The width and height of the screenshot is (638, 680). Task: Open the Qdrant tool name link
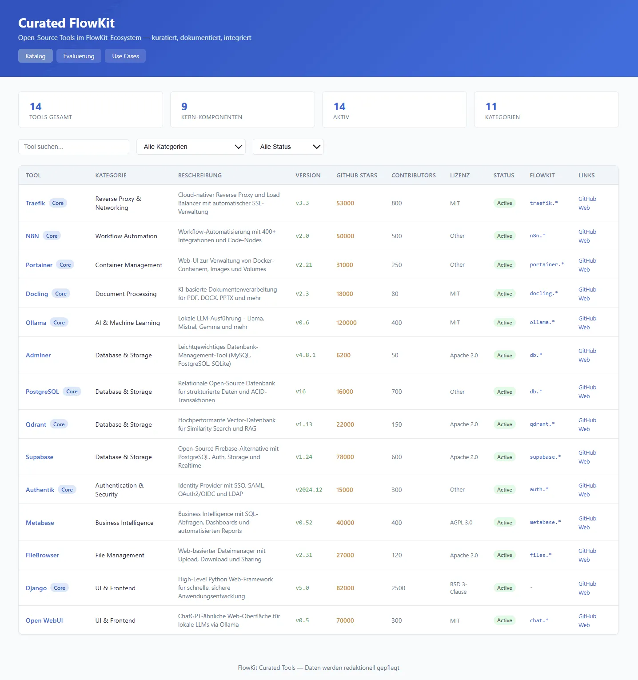coord(36,424)
